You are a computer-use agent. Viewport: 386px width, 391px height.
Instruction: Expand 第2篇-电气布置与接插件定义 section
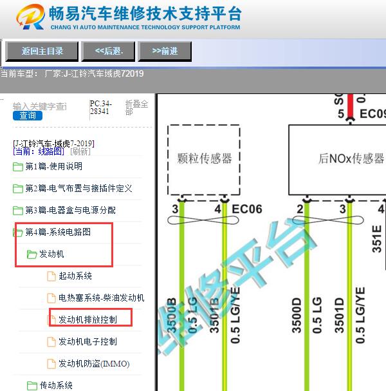pos(78,189)
